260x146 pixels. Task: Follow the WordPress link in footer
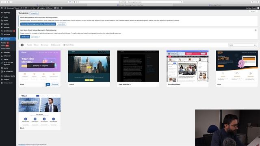pyautogui.click(x=22, y=145)
